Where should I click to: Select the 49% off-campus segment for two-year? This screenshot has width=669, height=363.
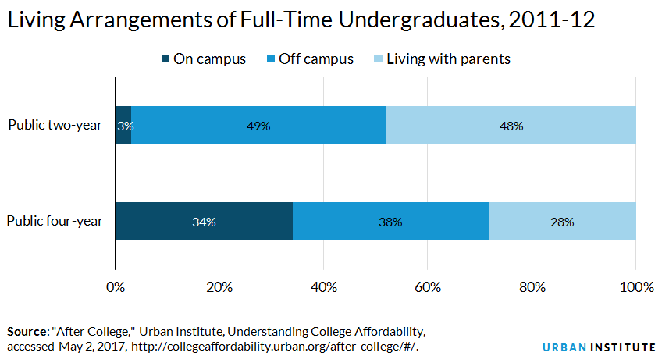click(259, 126)
